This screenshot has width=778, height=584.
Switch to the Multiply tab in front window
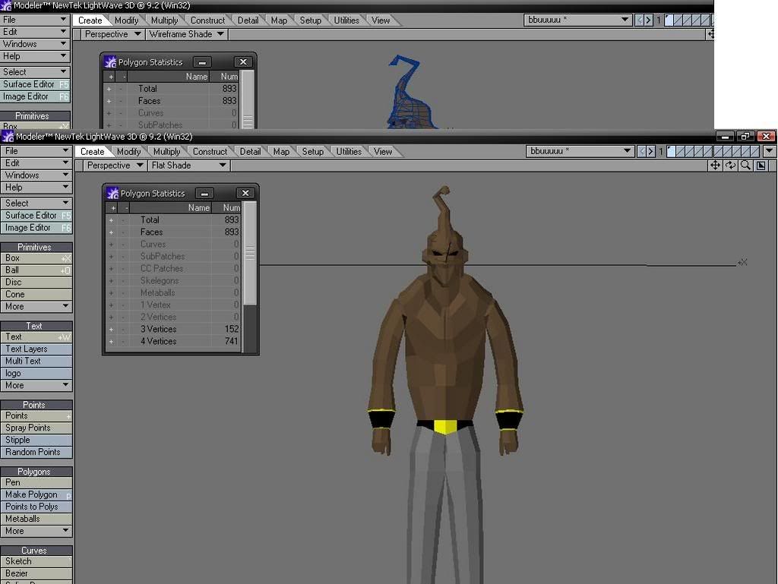tap(166, 152)
